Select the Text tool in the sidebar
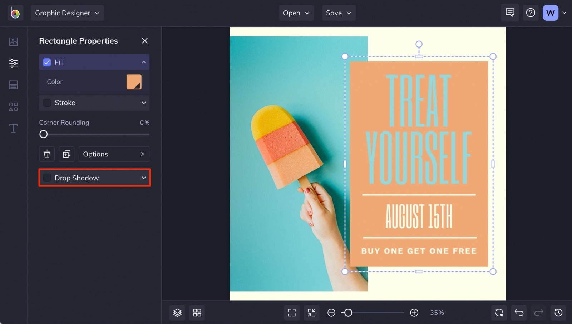This screenshot has width=572, height=324. pos(13,128)
